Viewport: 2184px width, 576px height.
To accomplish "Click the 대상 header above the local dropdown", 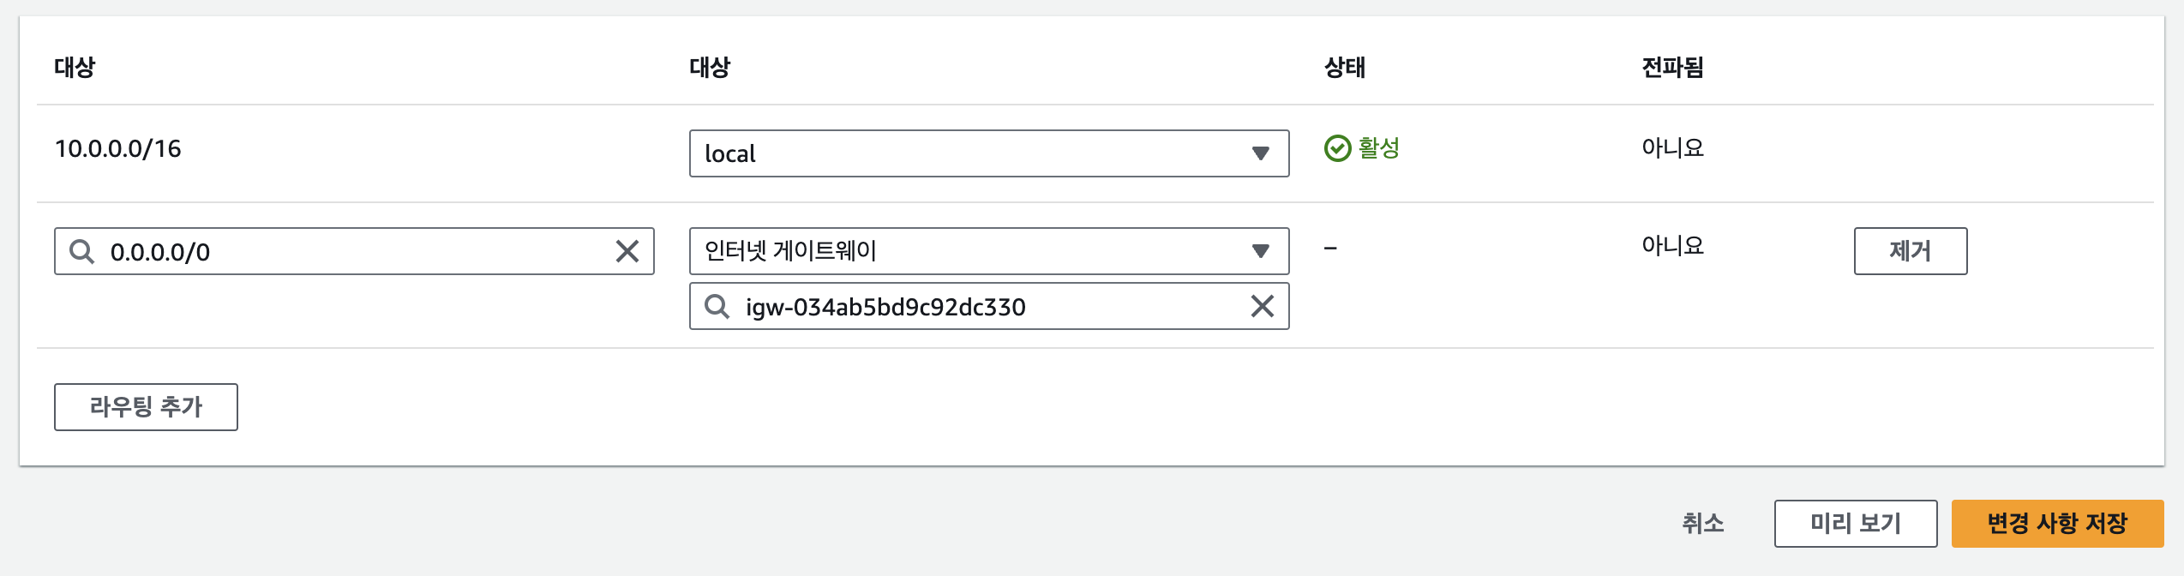I will [710, 67].
